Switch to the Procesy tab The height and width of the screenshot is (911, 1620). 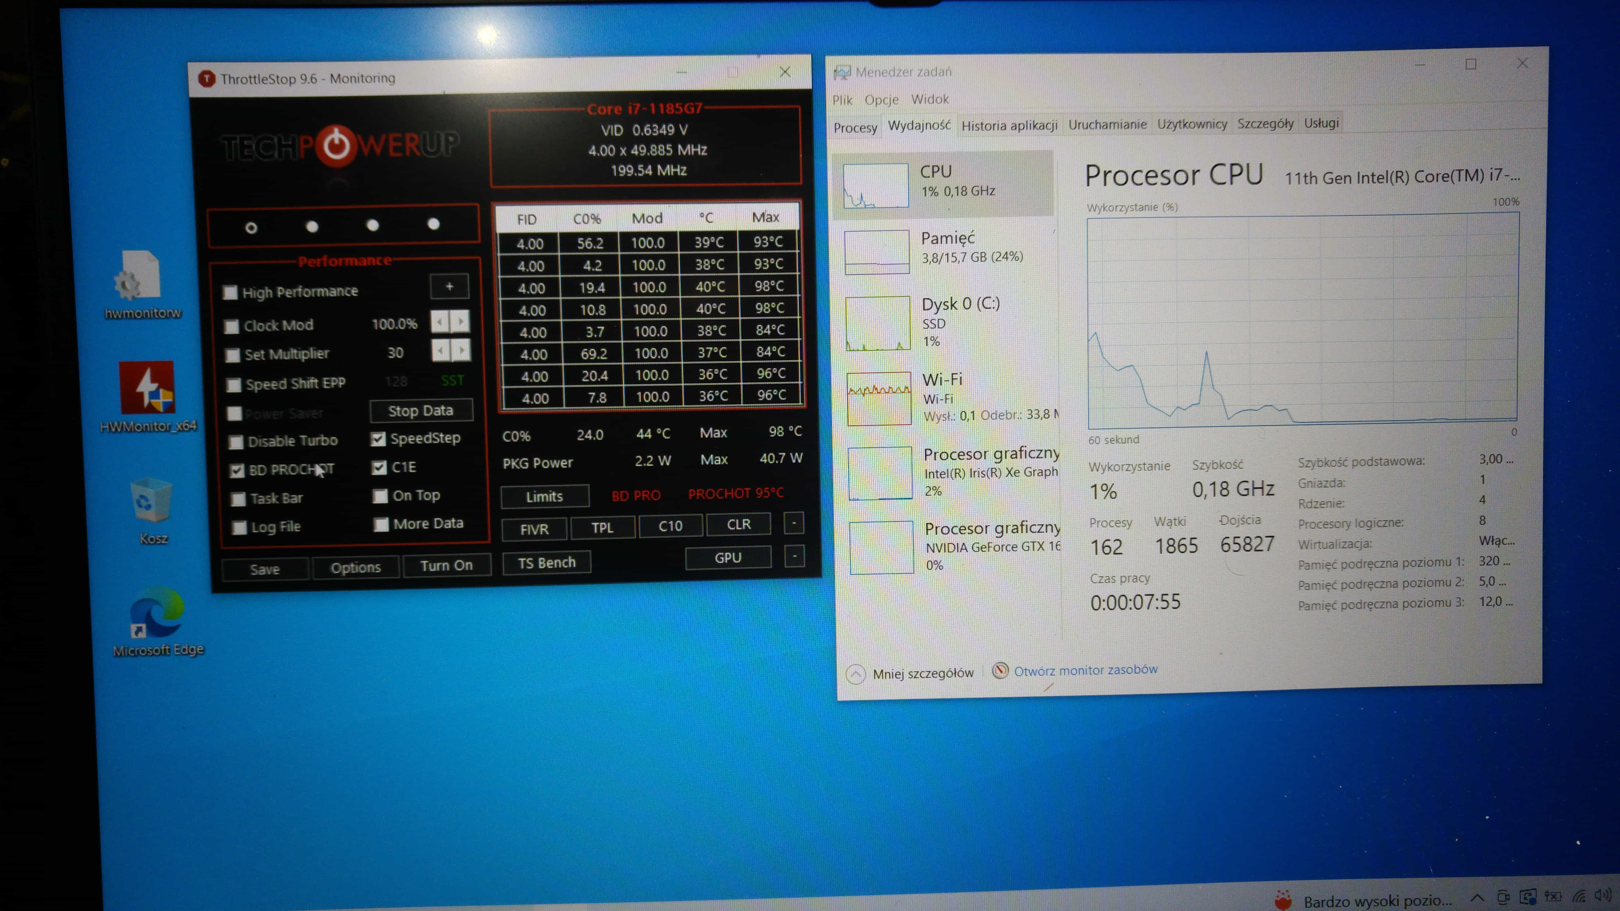855,128
